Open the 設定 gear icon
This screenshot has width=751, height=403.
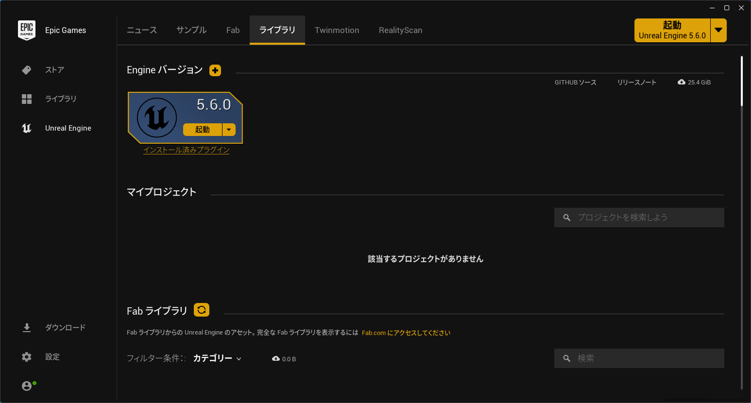(x=27, y=357)
